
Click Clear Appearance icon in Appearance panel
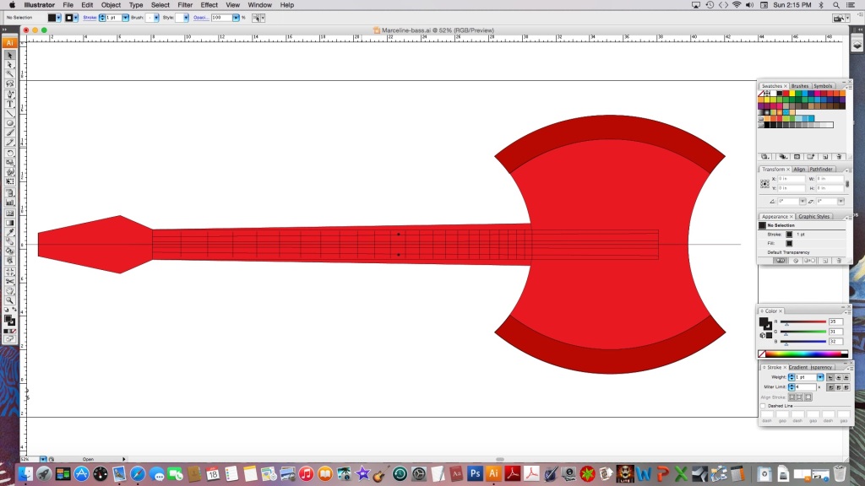tap(796, 261)
